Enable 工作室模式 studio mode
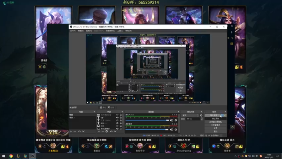282x159 pixels. click(x=215, y=125)
